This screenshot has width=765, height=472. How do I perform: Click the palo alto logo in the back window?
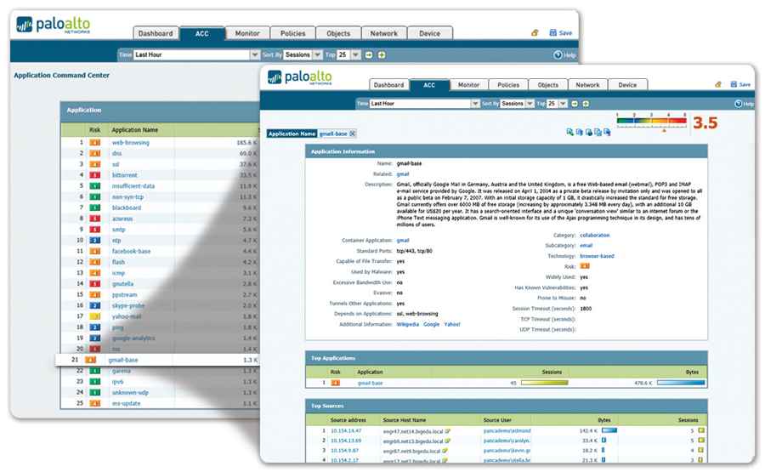click(x=54, y=25)
